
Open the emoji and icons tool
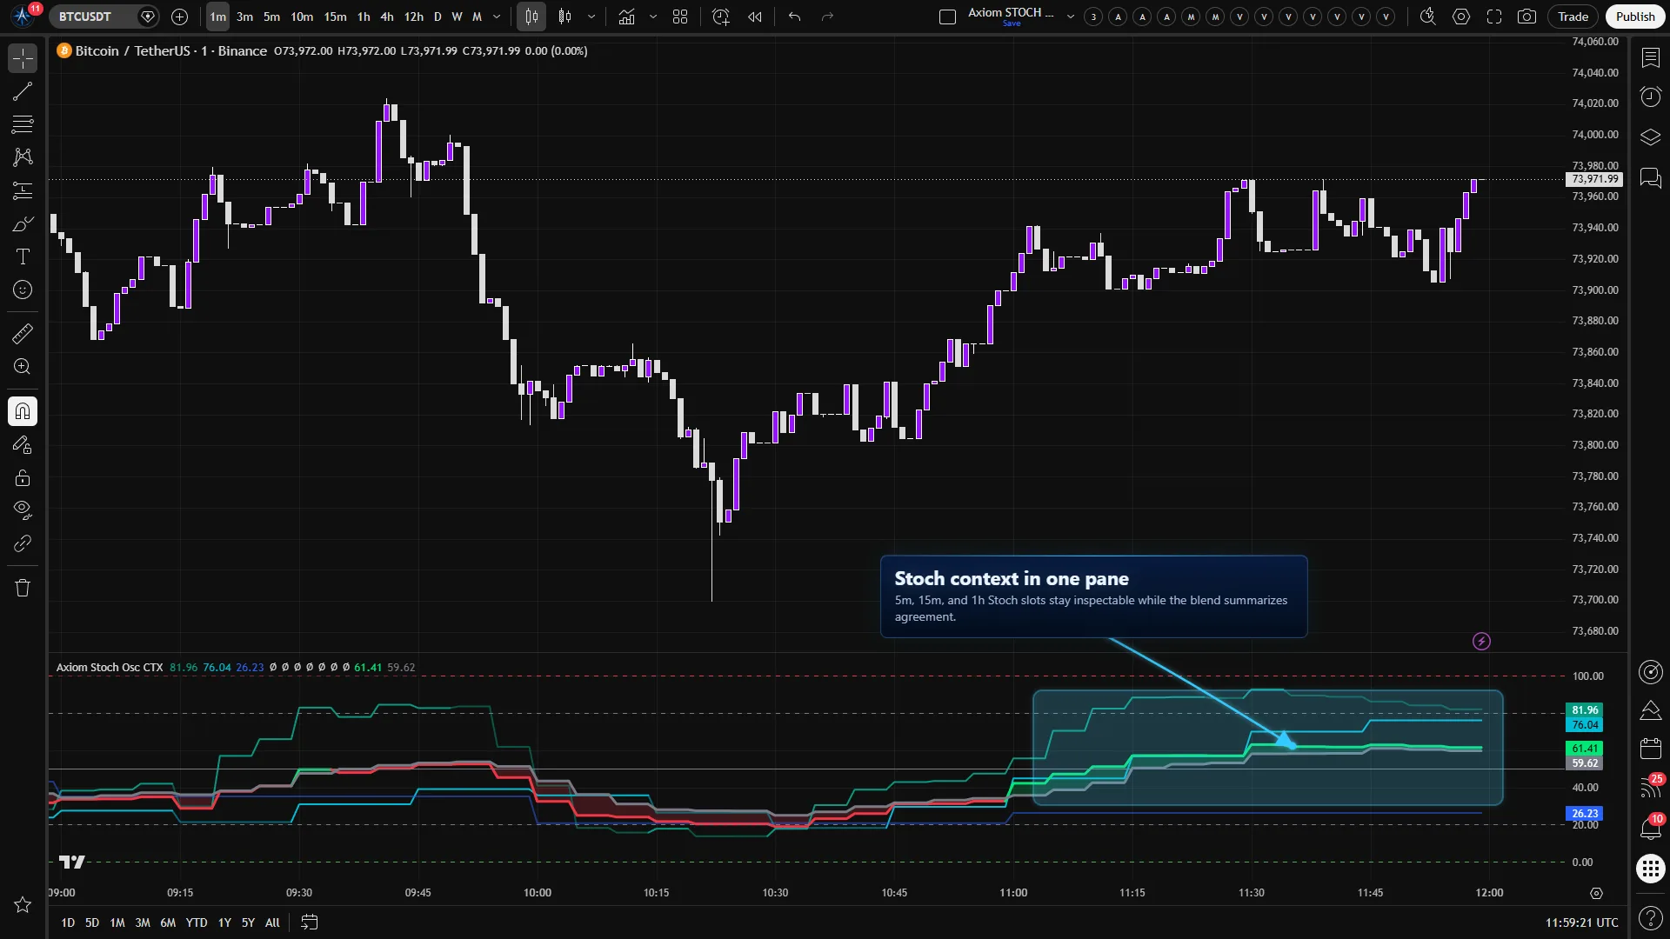coord(23,290)
